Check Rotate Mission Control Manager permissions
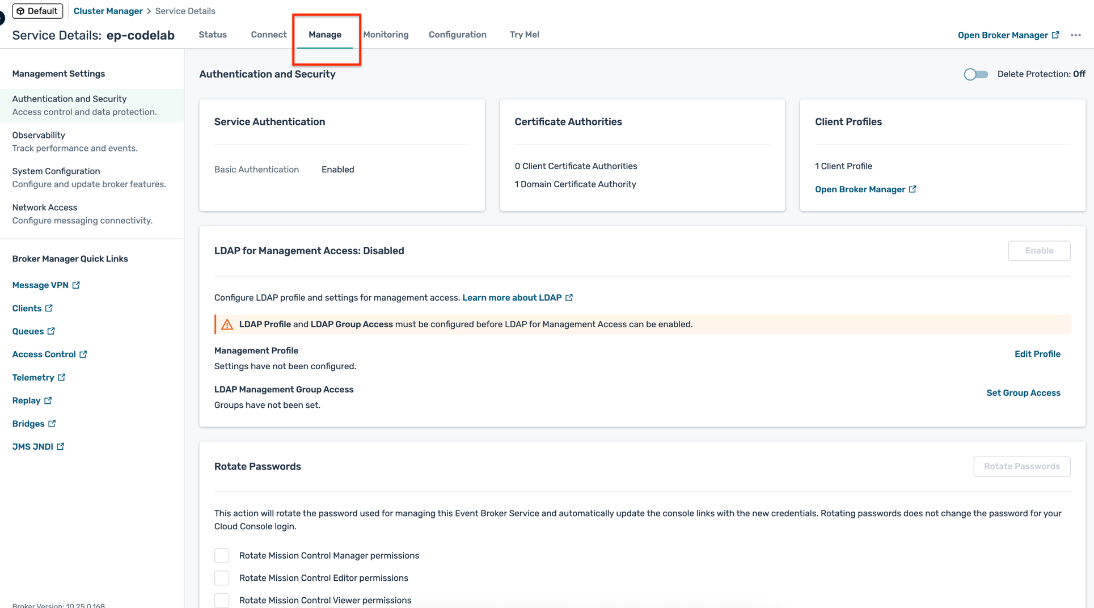Viewport: 1094px width, 608px height. (222, 555)
